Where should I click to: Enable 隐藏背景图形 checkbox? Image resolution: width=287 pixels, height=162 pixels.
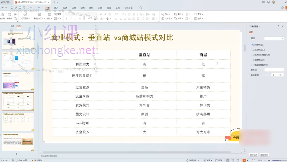[252, 64]
